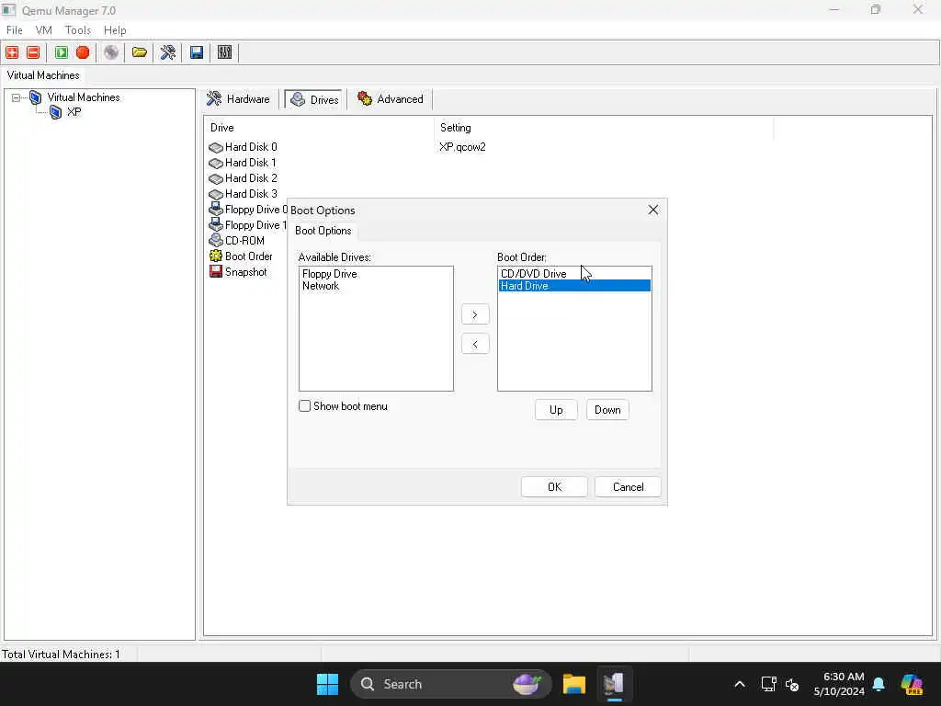The image size is (941, 706).
Task: Click the Drive column header
Action: (319, 127)
